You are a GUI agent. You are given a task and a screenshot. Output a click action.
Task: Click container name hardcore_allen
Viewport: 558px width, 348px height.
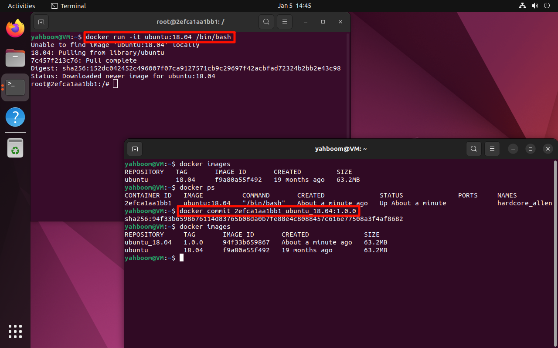pyautogui.click(x=524, y=203)
